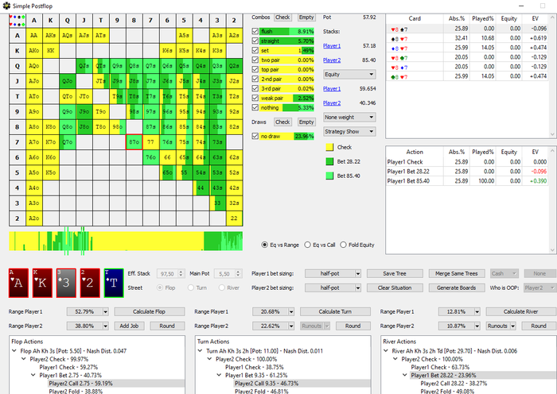Click the Add Job button
This screenshot has height=394, width=557.
[129, 326]
